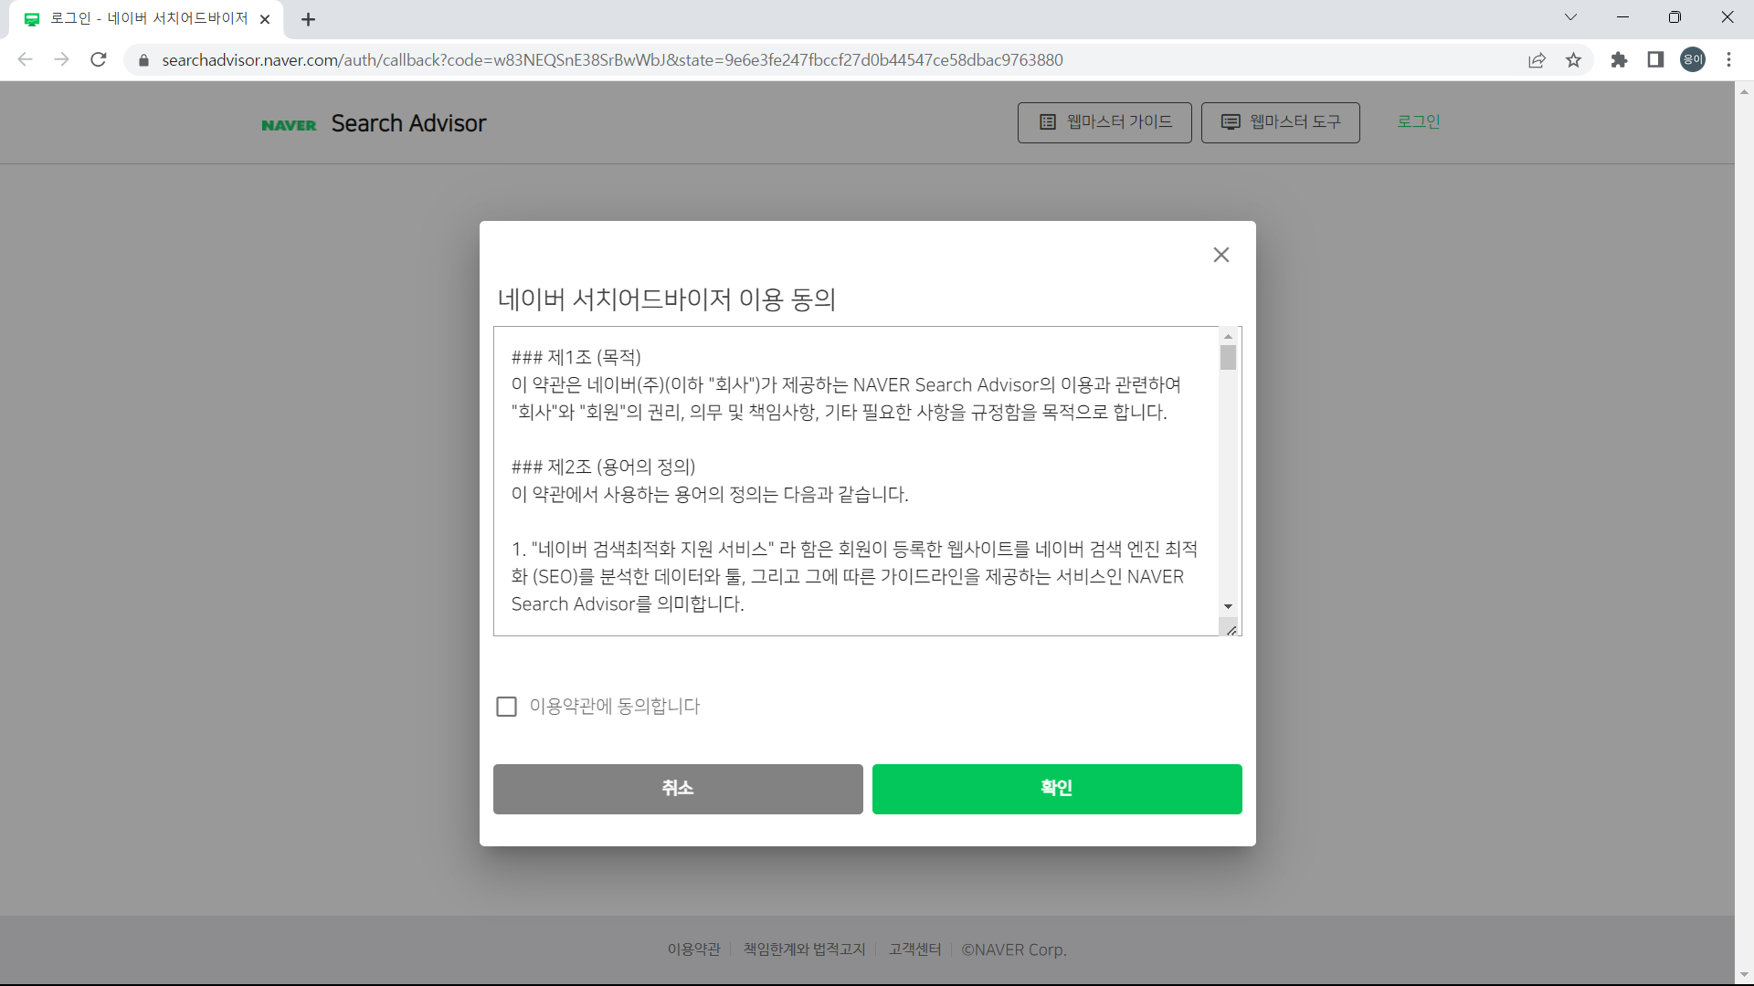Screen dimensions: 1754x986
Task: Open the browser extensions panel
Action: [x=1619, y=59]
